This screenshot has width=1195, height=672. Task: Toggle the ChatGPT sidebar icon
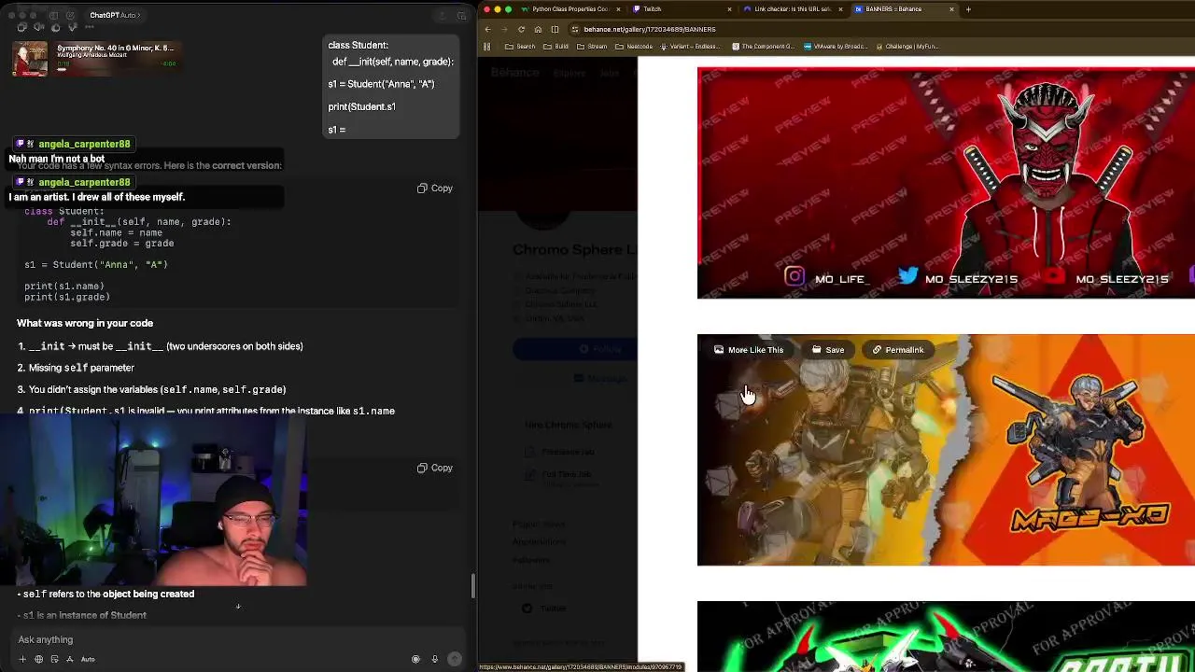pos(54,15)
